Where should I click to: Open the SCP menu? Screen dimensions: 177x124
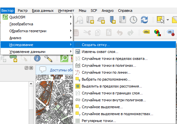(x=94, y=11)
